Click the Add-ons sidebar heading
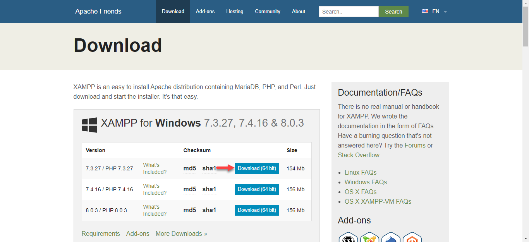Viewport: 529px width, 242px height. pyautogui.click(x=354, y=220)
